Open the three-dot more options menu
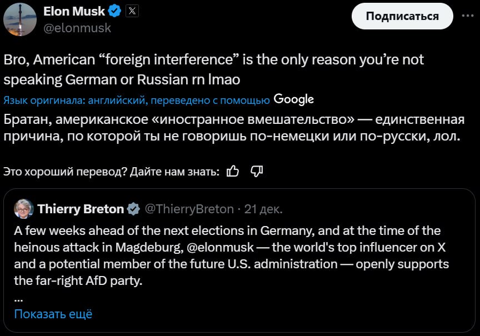 point(467,16)
